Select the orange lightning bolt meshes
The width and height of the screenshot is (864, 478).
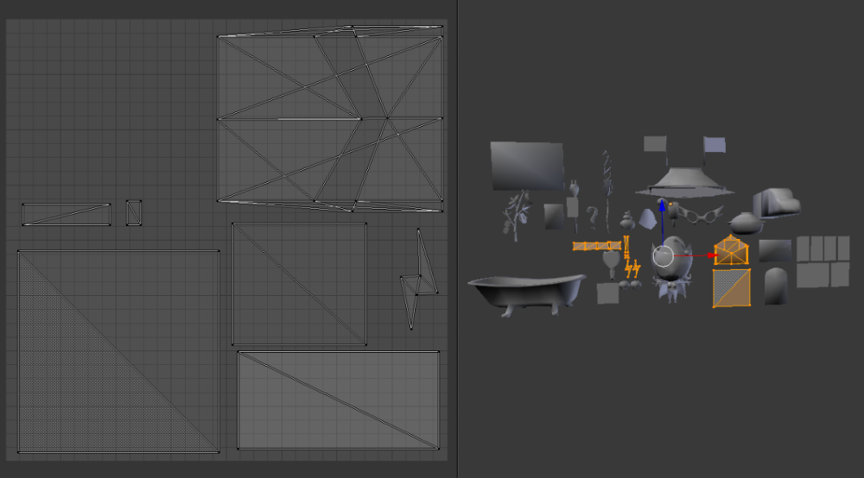pos(632,269)
